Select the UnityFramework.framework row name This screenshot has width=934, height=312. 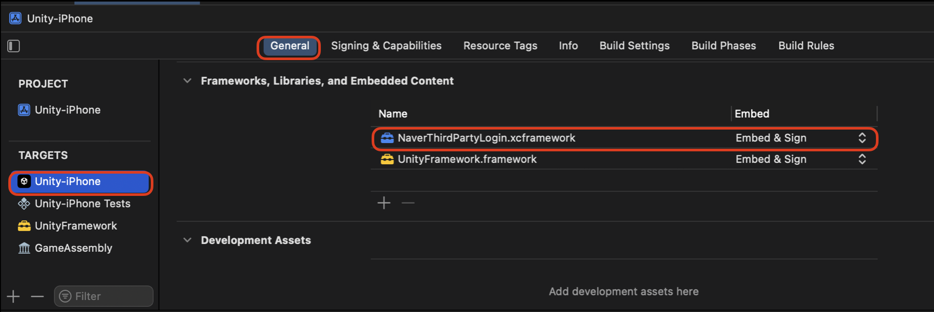[467, 159]
